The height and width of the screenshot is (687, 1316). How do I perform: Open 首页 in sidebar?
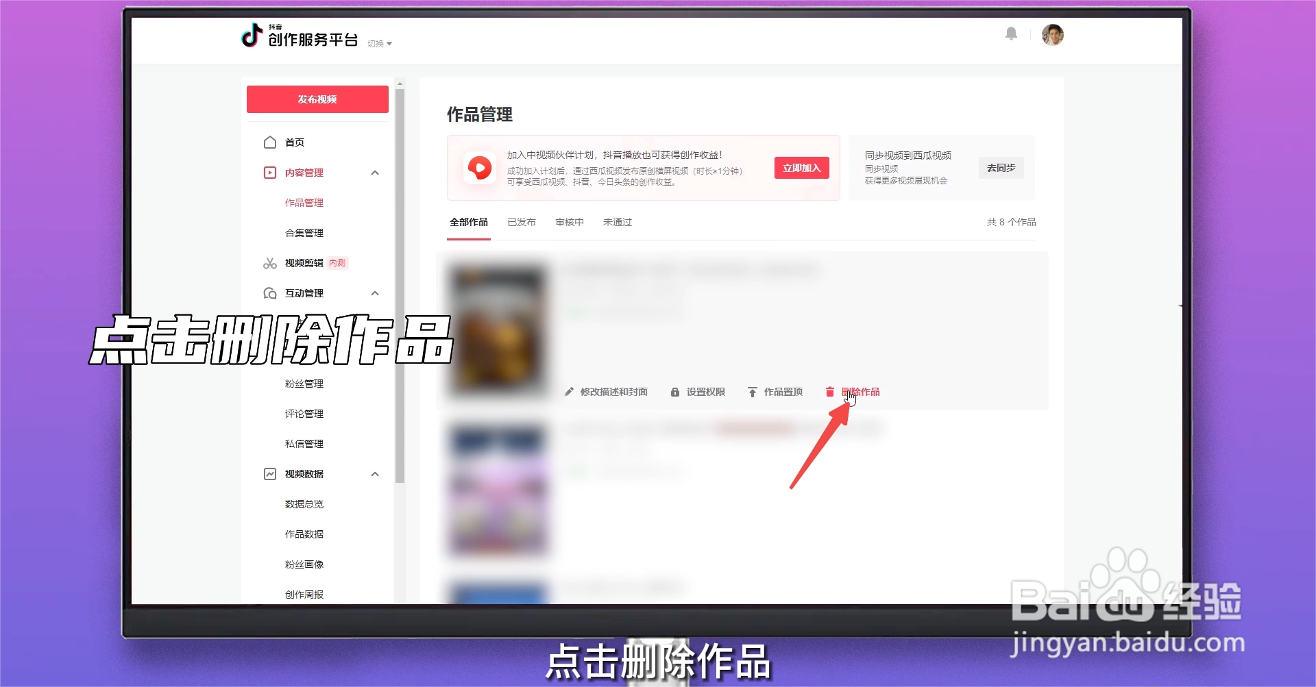tap(295, 142)
